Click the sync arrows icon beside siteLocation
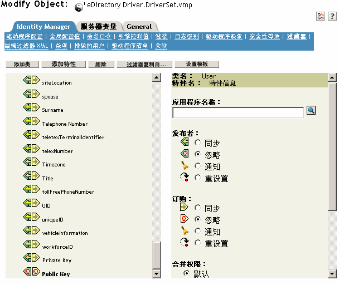339x285 pixels. 31,80
